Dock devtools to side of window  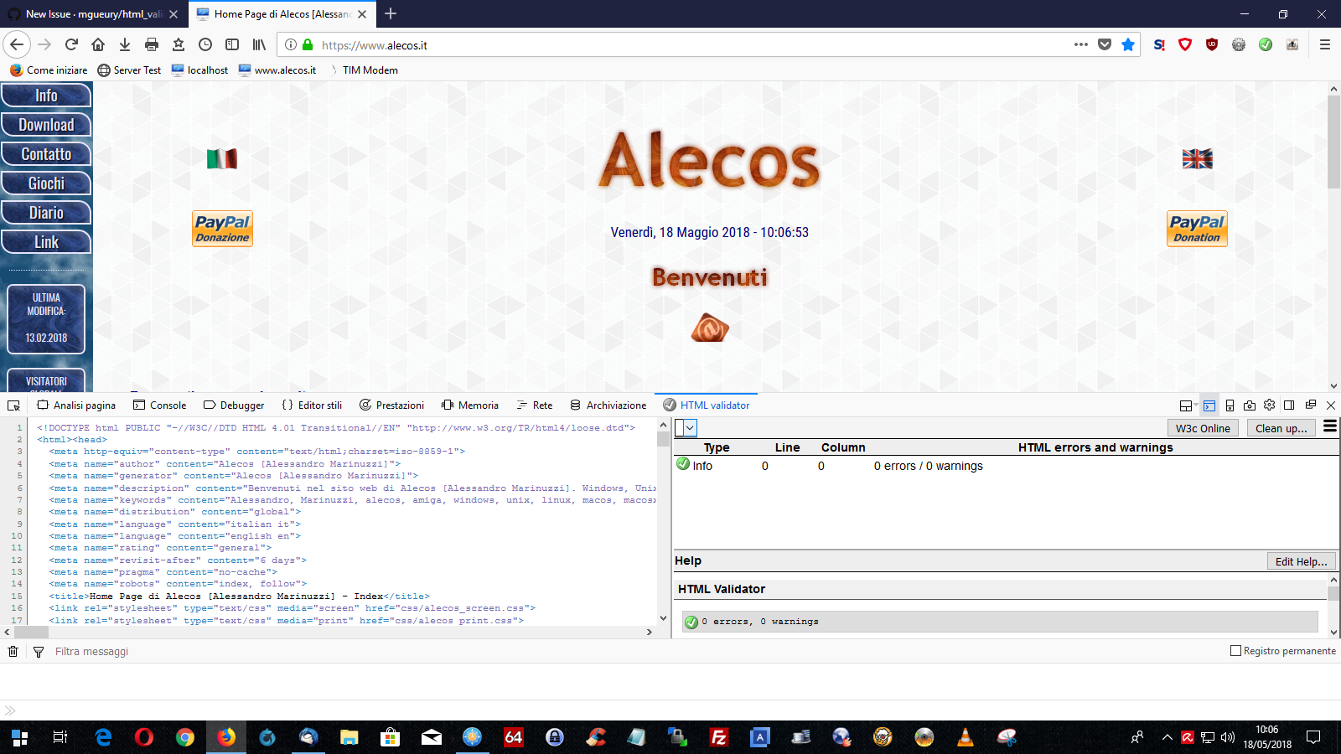pyautogui.click(x=1290, y=405)
